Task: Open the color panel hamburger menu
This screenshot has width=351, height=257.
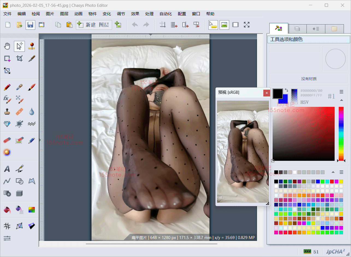Action: coord(341,92)
